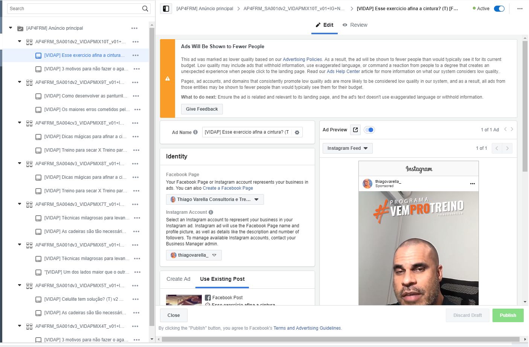529x347 pixels.
Task: Collapse the SA004cv3_VIDAPMIX8T ad set
Action: coord(20,123)
